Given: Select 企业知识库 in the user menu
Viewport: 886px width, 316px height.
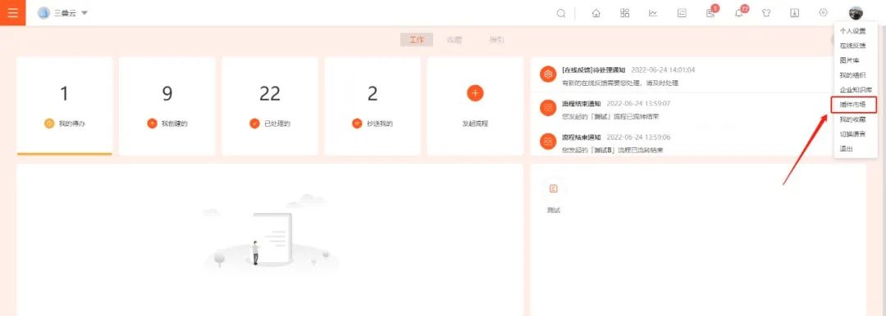Looking at the screenshot, I should coord(856,90).
